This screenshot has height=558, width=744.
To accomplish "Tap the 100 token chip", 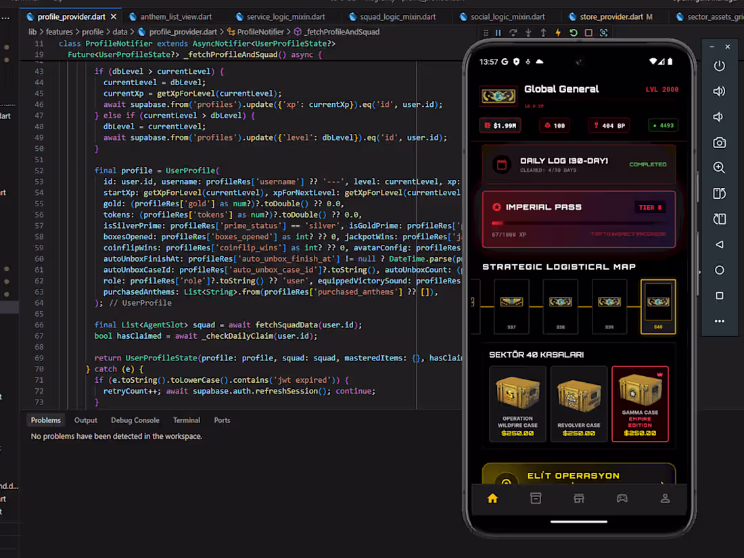I will [x=555, y=126].
